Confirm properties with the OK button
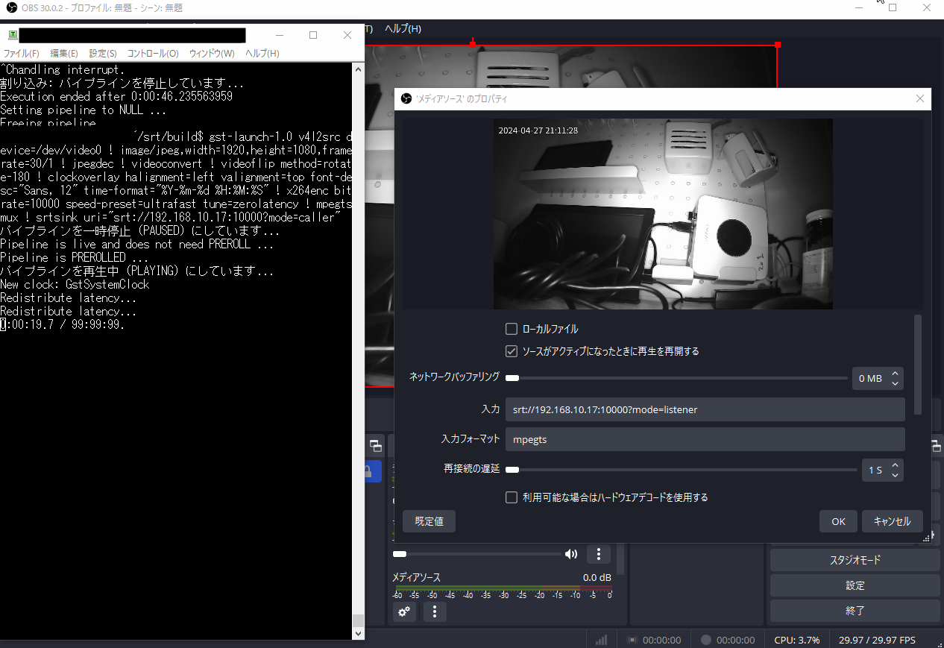 coord(838,521)
